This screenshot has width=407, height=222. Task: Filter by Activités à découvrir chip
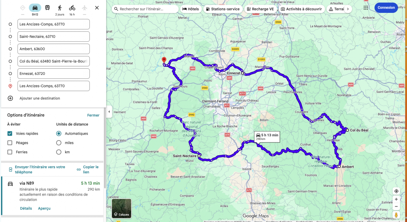[302, 9]
